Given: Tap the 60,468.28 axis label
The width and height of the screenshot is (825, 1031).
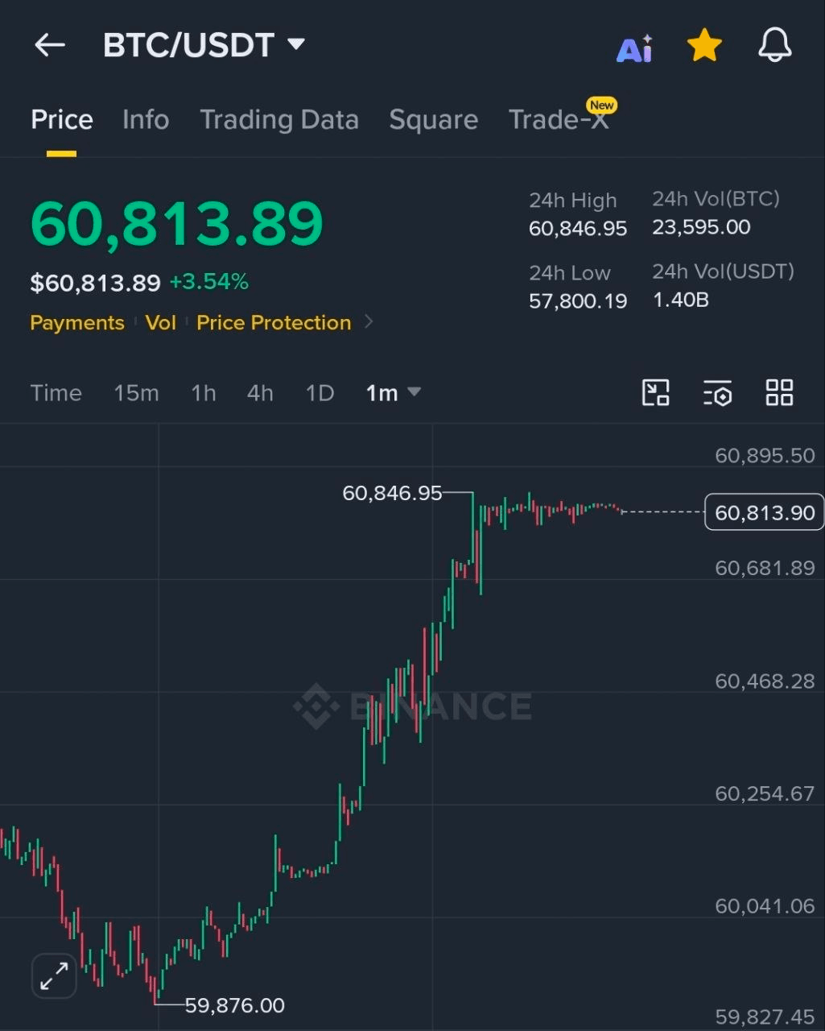Looking at the screenshot, I should point(765,681).
